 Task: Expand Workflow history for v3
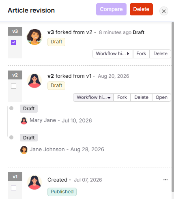[x=113, y=53]
